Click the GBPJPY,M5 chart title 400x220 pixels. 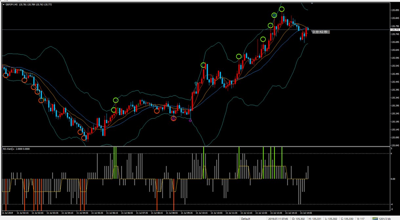pyautogui.click(x=12, y=5)
